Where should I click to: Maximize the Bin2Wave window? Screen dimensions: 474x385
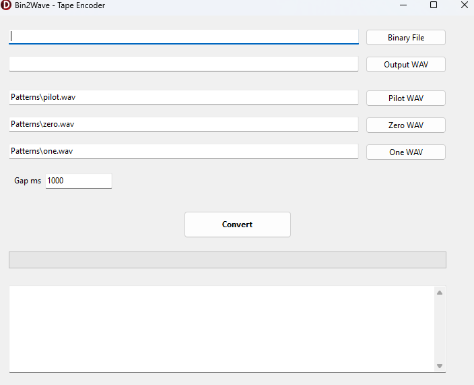(434, 5)
